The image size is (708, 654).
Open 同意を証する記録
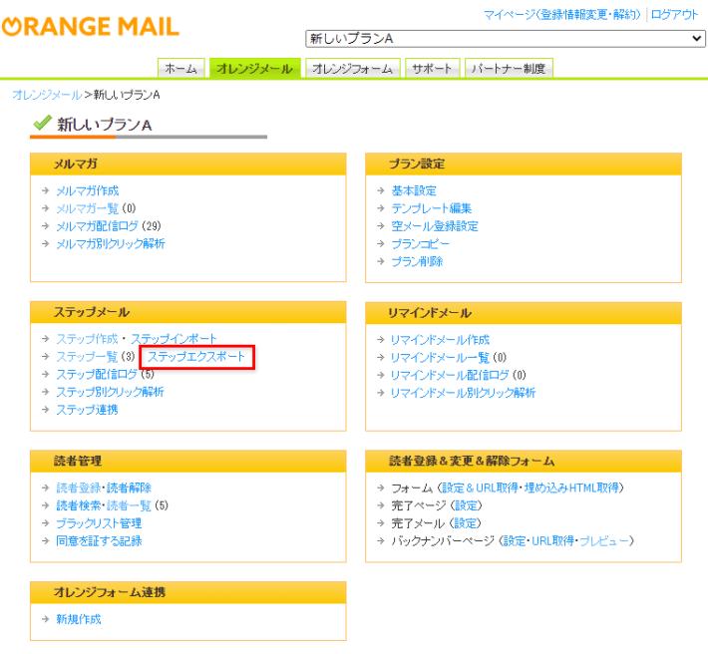tap(99, 541)
